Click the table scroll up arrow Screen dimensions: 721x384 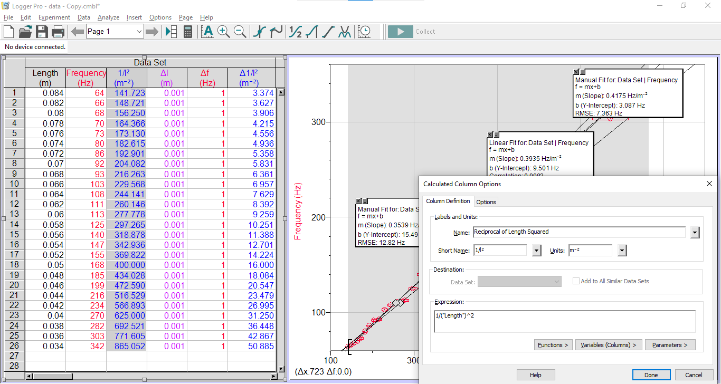point(281,92)
